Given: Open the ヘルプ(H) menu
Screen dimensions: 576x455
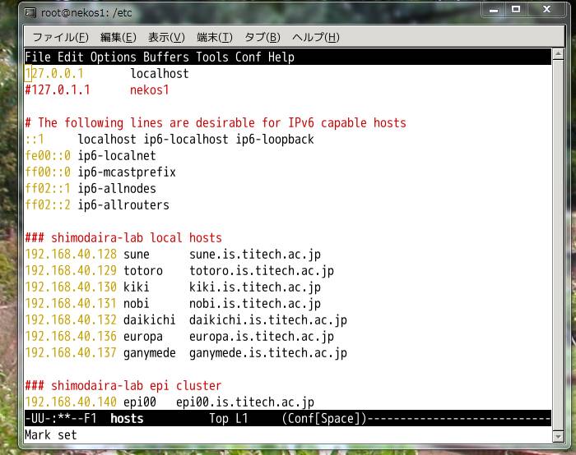Looking at the screenshot, I should (315, 37).
